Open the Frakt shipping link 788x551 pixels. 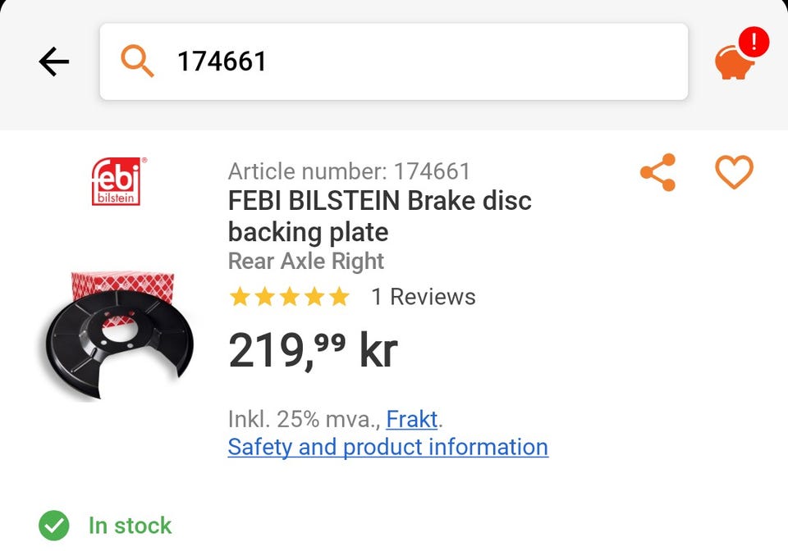pyautogui.click(x=412, y=420)
